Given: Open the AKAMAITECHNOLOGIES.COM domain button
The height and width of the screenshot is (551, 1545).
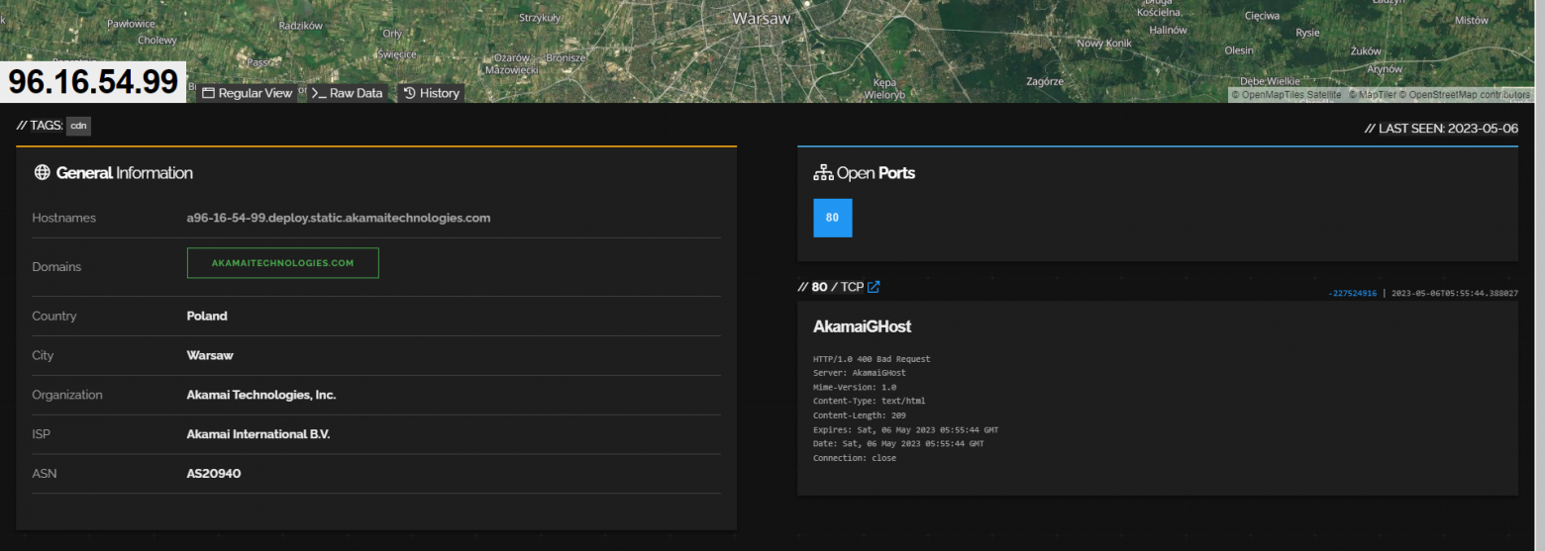Looking at the screenshot, I should tap(282, 263).
